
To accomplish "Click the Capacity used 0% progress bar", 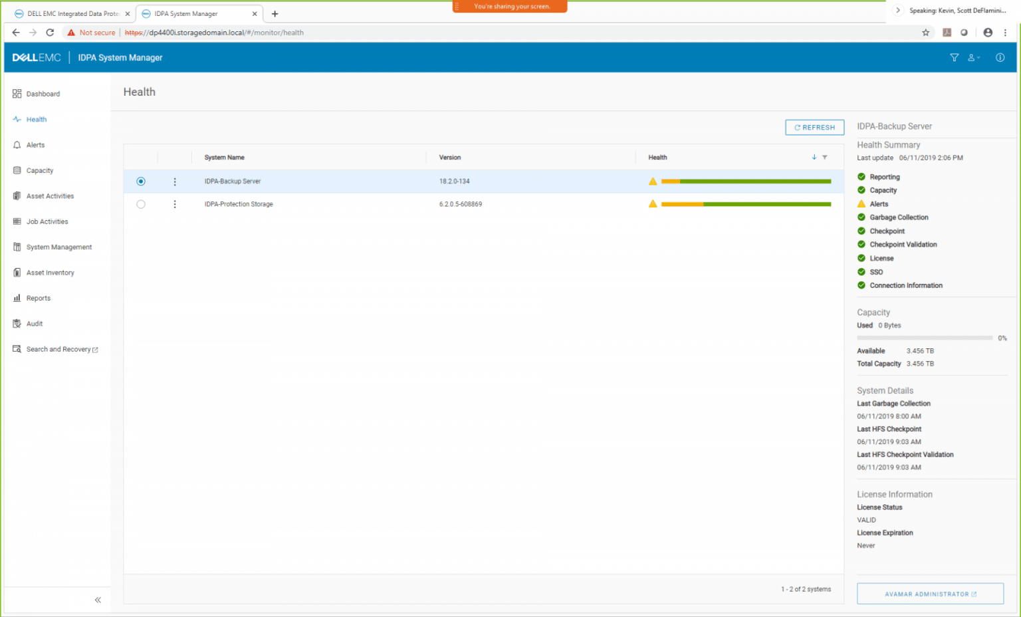I will pyautogui.click(x=925, y=338).
